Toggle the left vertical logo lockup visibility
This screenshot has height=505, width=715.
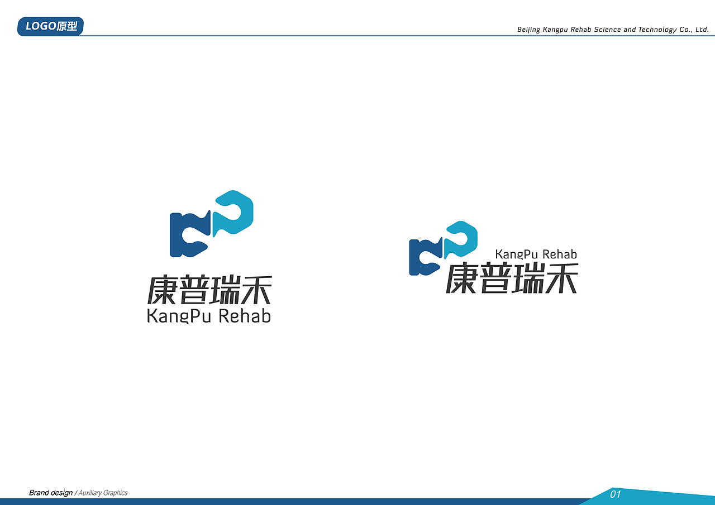click(211, 257)
